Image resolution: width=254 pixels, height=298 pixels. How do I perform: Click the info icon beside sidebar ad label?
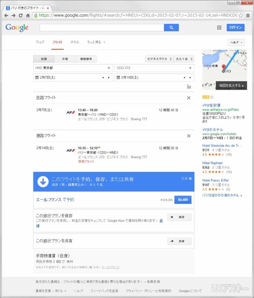212,97
